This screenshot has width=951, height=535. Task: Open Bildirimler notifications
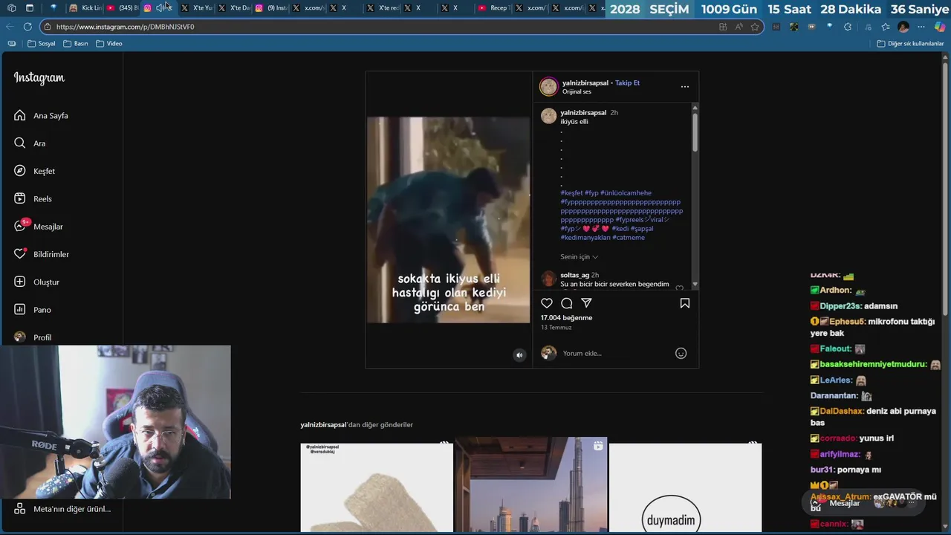tap(41, 254)
